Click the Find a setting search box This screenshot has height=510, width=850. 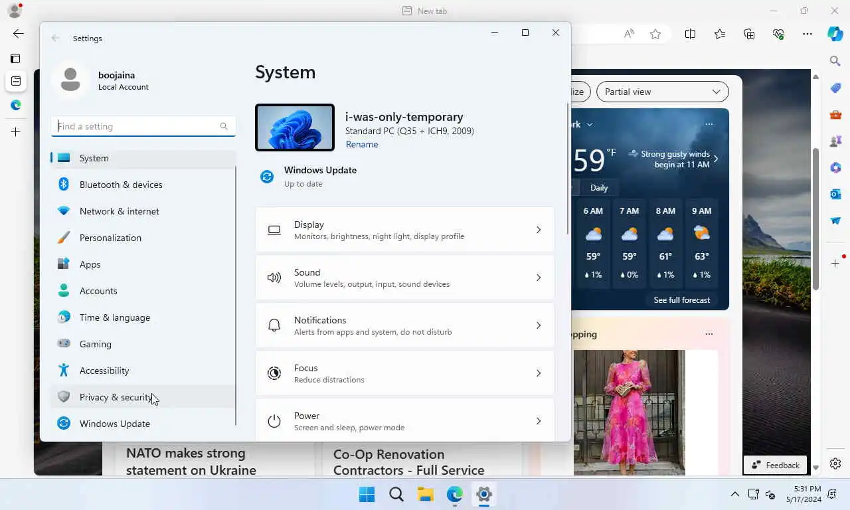click(x=143, y=126)
